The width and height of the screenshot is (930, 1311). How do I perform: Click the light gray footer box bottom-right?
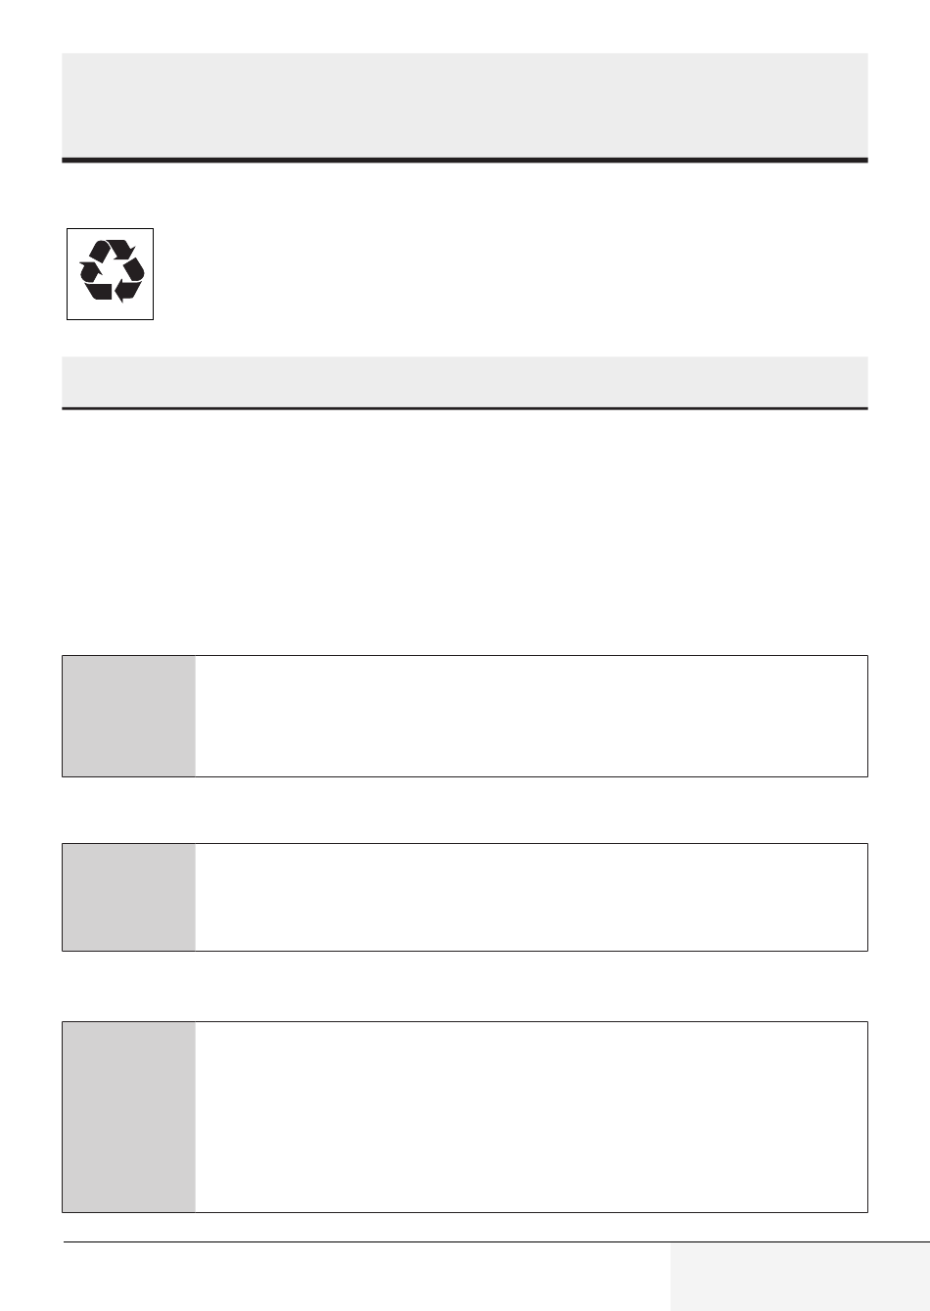[799, 1277]
